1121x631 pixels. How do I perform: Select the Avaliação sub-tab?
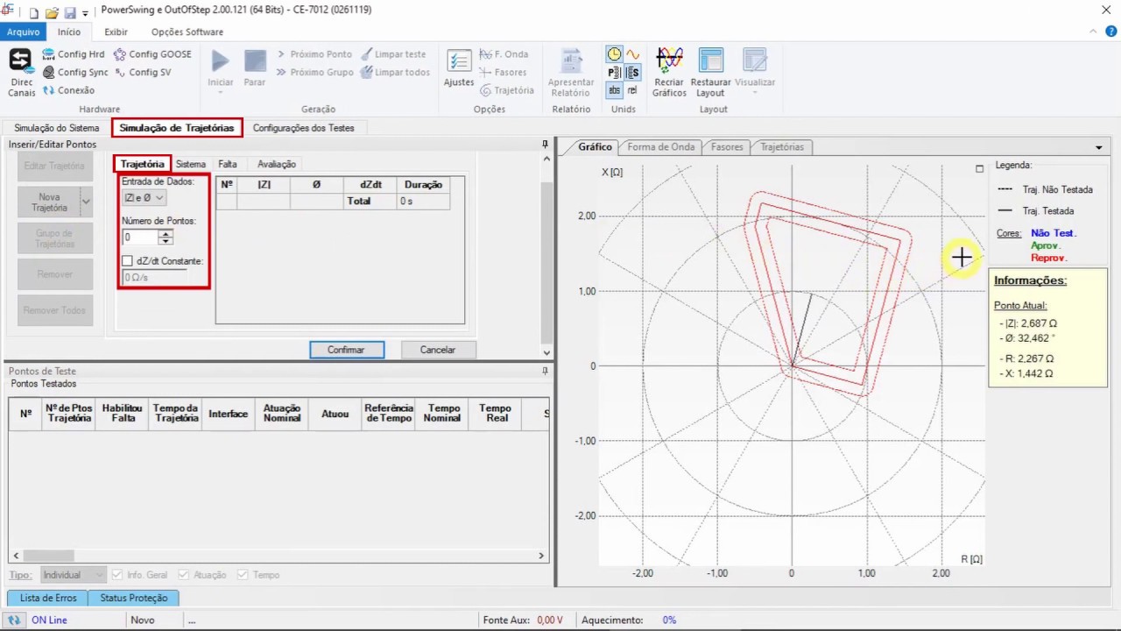click(x=277, y=164)
